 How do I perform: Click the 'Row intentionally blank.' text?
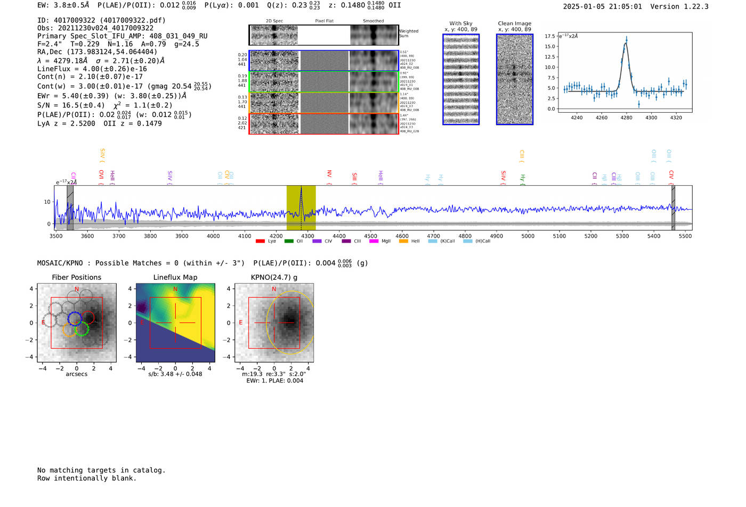(87, 478)
